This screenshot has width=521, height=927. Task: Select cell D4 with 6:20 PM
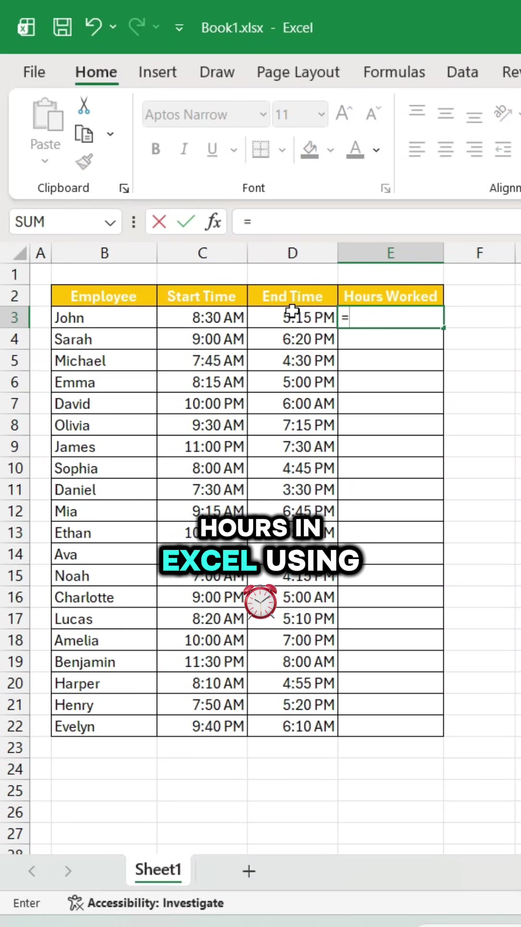pos(292,339)
